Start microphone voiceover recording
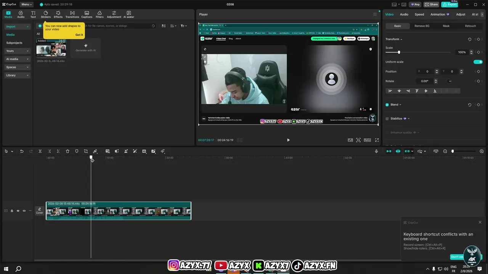Screen dimensions: 488x274 pyautogui.click(x=376, y=151)
